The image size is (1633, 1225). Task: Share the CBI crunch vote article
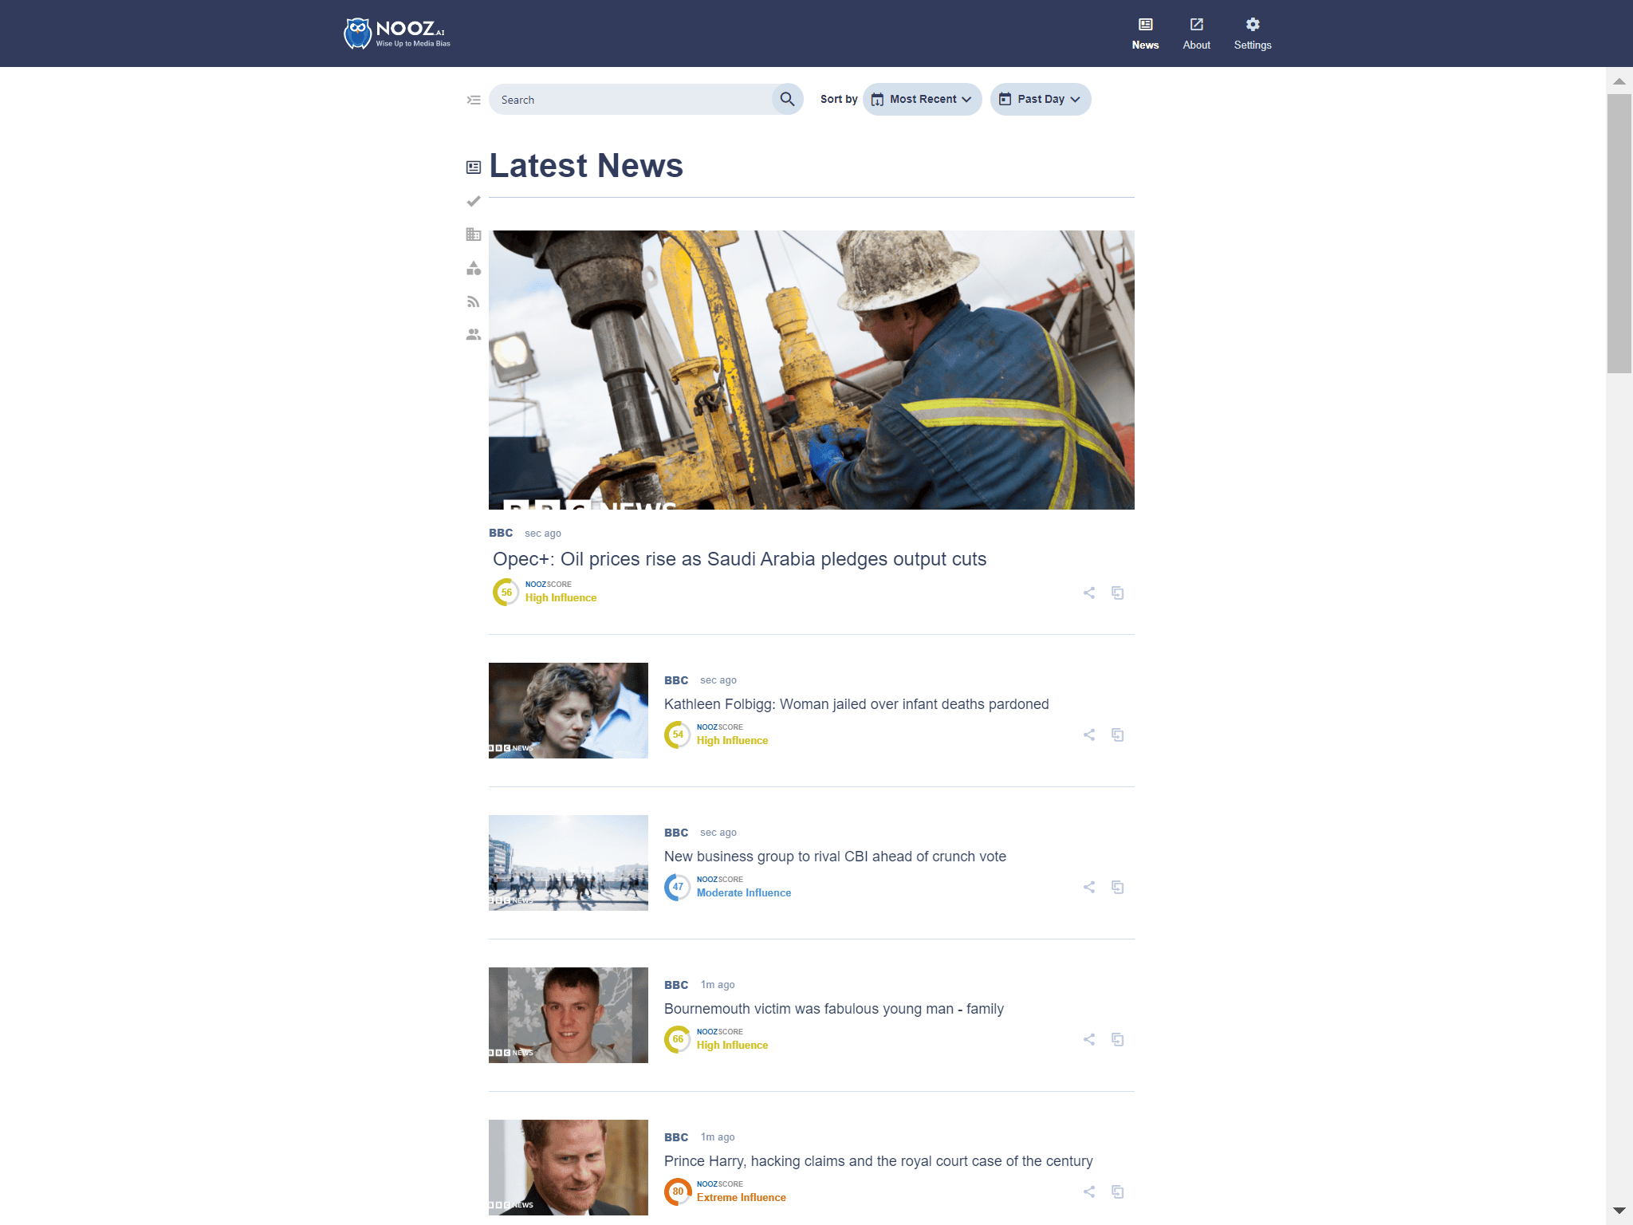click(x=1089, y=887)
